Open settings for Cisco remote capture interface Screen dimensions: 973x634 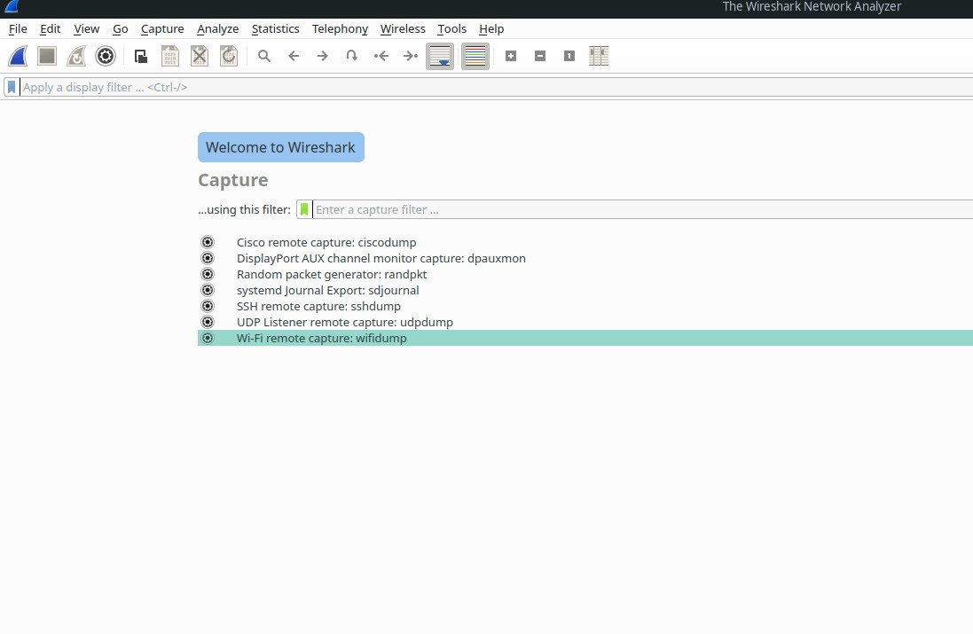pos(208,242)
